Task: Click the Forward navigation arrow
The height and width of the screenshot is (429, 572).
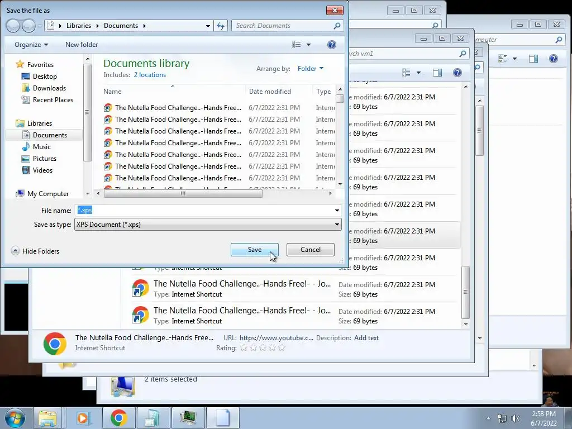Action: (28, 26)
